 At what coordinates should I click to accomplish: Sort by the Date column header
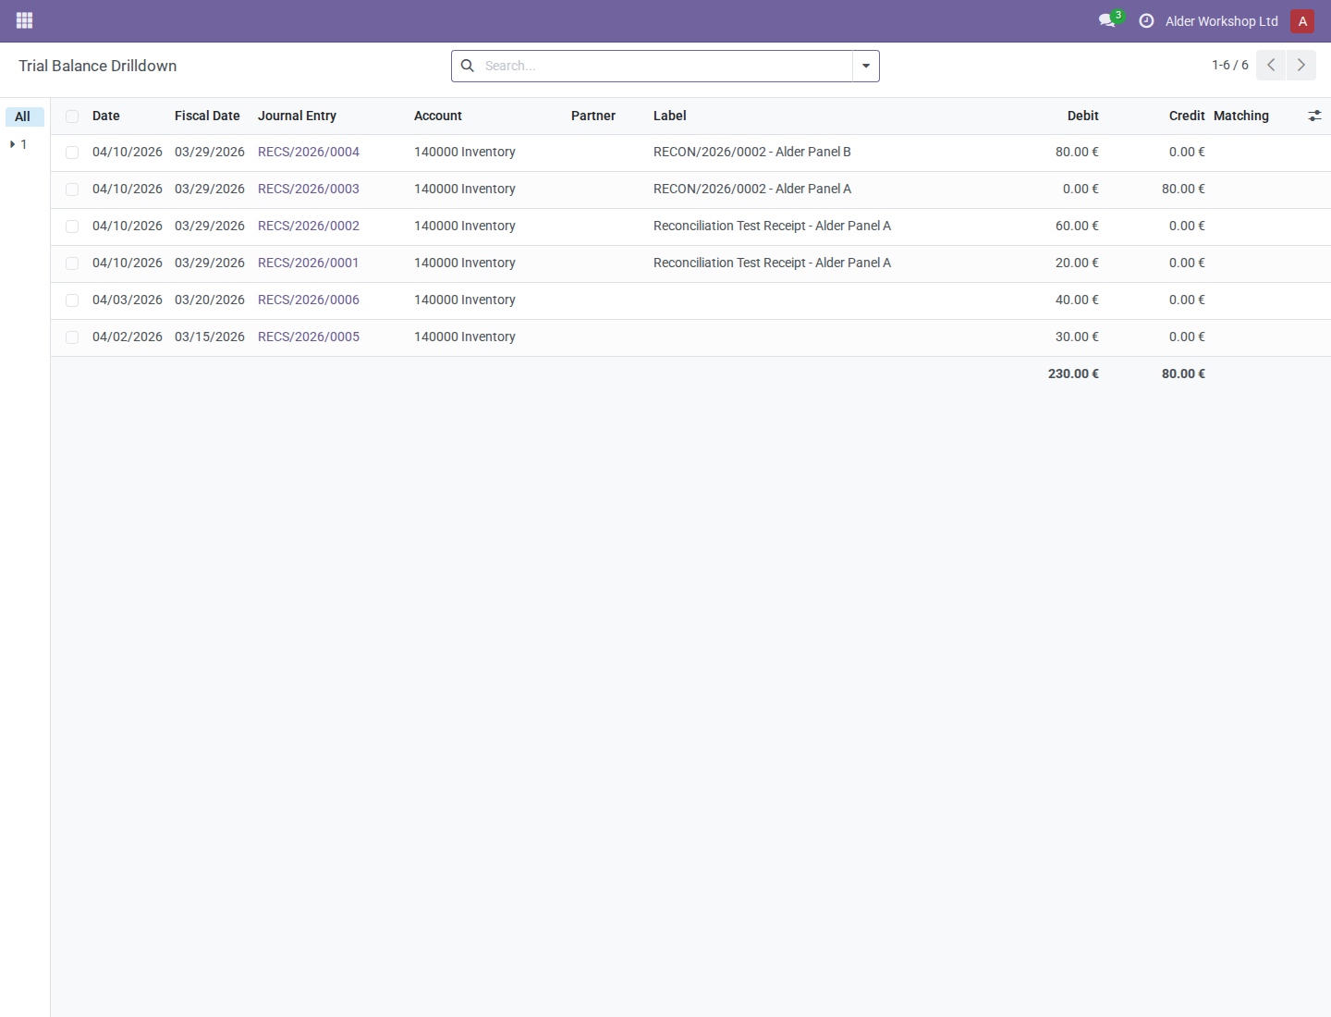[x=106, y=116]
